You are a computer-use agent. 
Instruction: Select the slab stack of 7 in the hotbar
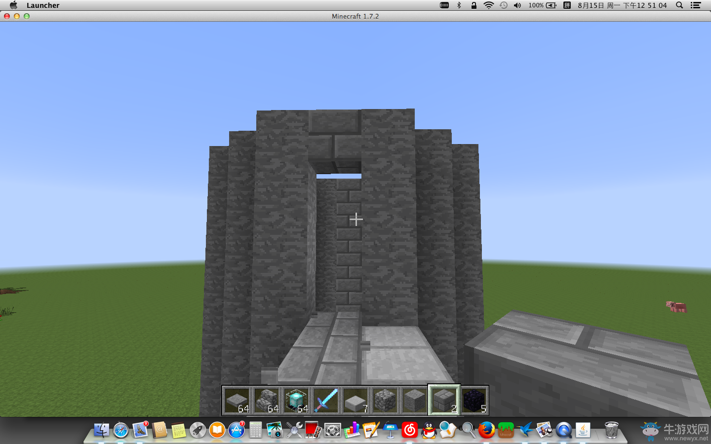[355, 400]
